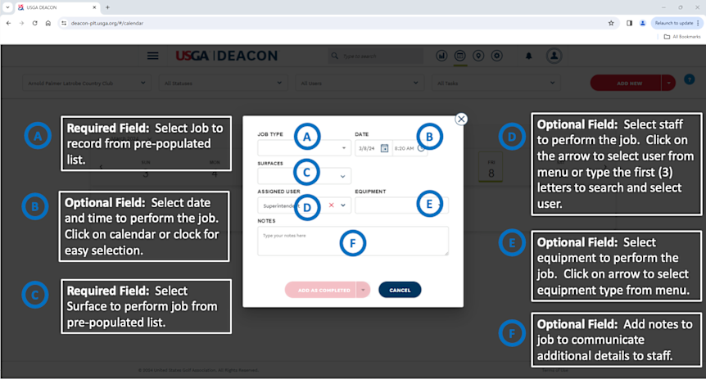The height and width of the screenshot is (379, 706).
Task: Open the hamburger navigation menu
Action: [x=152, y=56]
